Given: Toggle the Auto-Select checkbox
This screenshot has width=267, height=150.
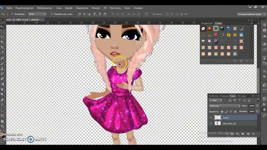Looking at the screenshot, I should 12,14.
